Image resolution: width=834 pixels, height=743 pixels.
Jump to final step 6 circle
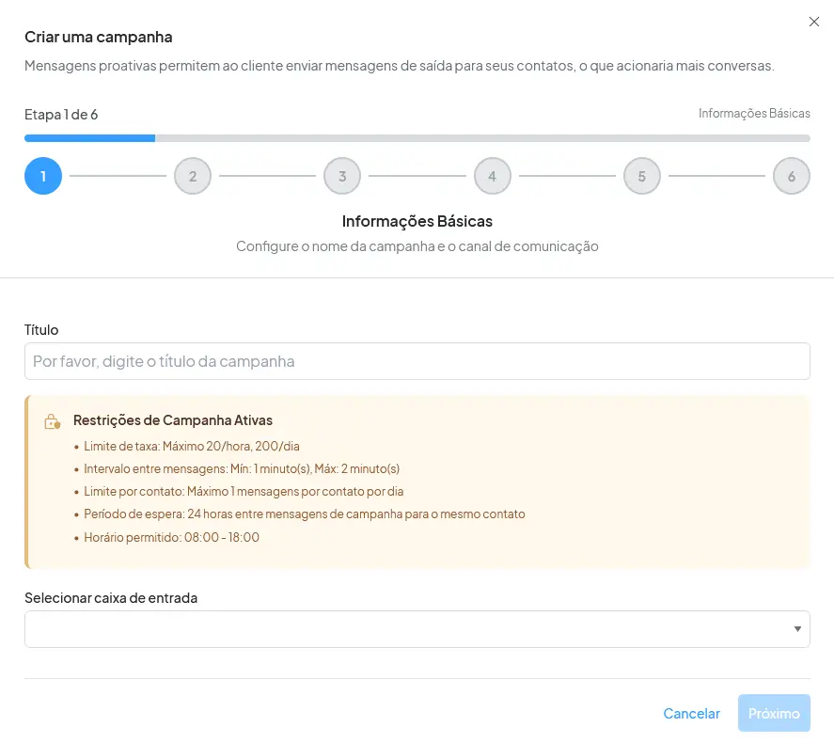pos(791,176)
